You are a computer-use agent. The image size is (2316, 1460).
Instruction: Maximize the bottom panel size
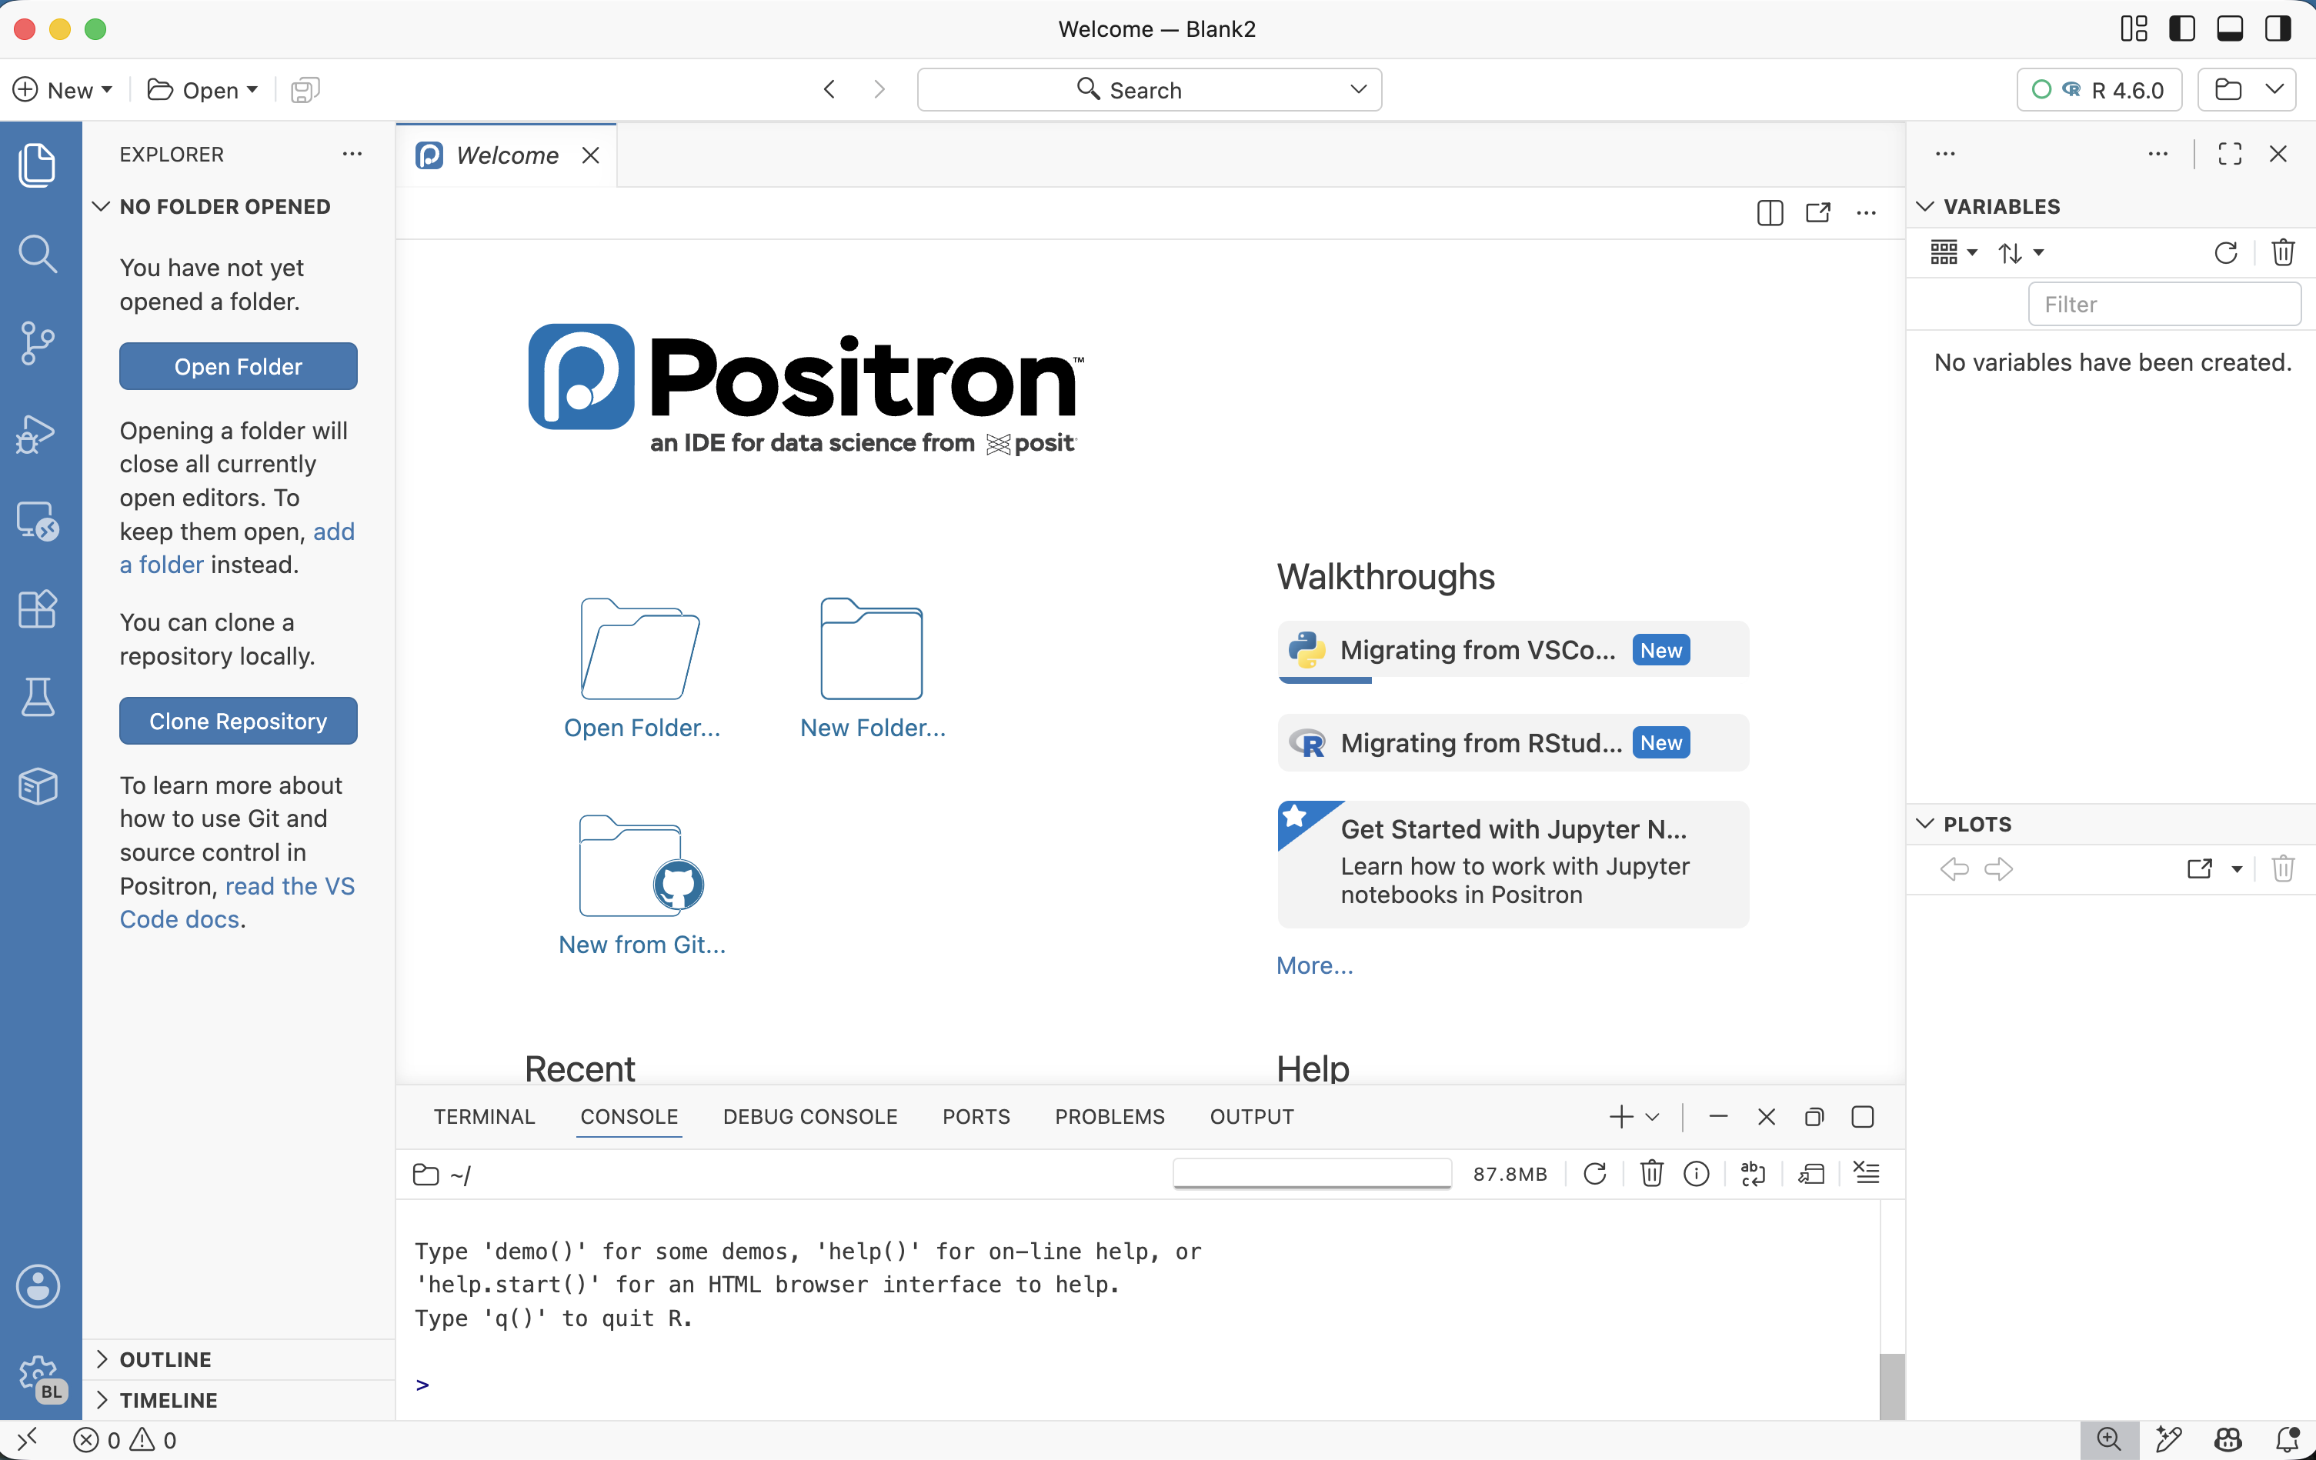(1862, 1115)
